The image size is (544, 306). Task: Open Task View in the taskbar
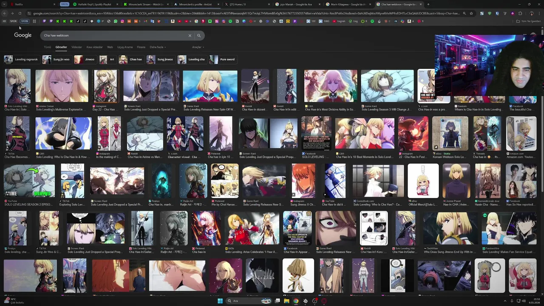[277, 301]
